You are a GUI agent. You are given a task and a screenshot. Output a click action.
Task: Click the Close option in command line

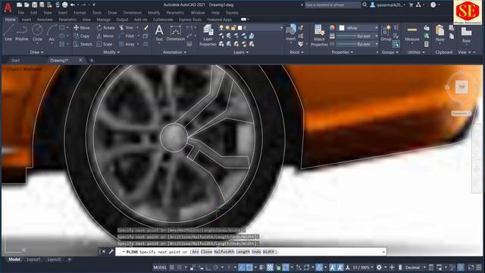click(x=206, y=252)
